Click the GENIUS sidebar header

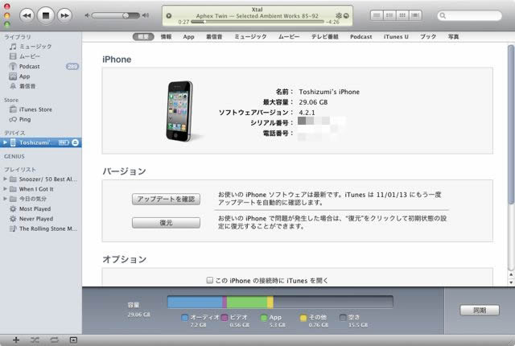pos(14,157)
